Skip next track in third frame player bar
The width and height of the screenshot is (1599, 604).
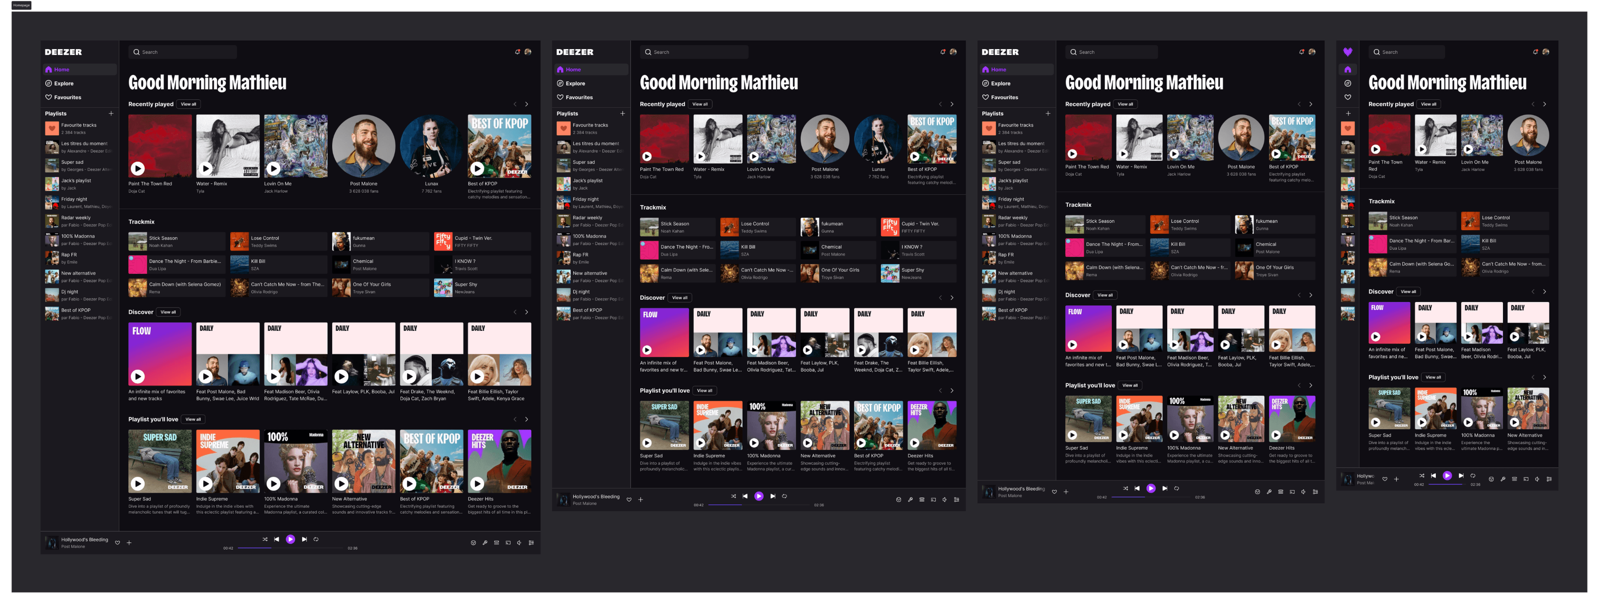pyautogui.click(x=1165, y=489)
